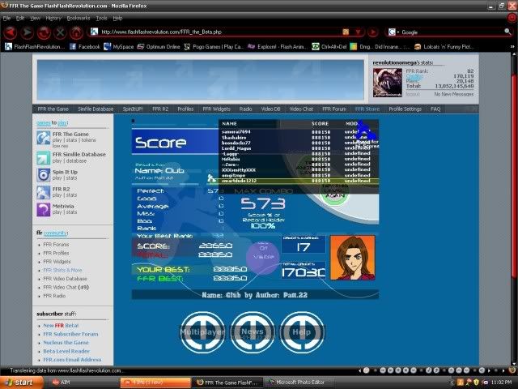Click the FFR The Game sidebar icon

[44, 137]
